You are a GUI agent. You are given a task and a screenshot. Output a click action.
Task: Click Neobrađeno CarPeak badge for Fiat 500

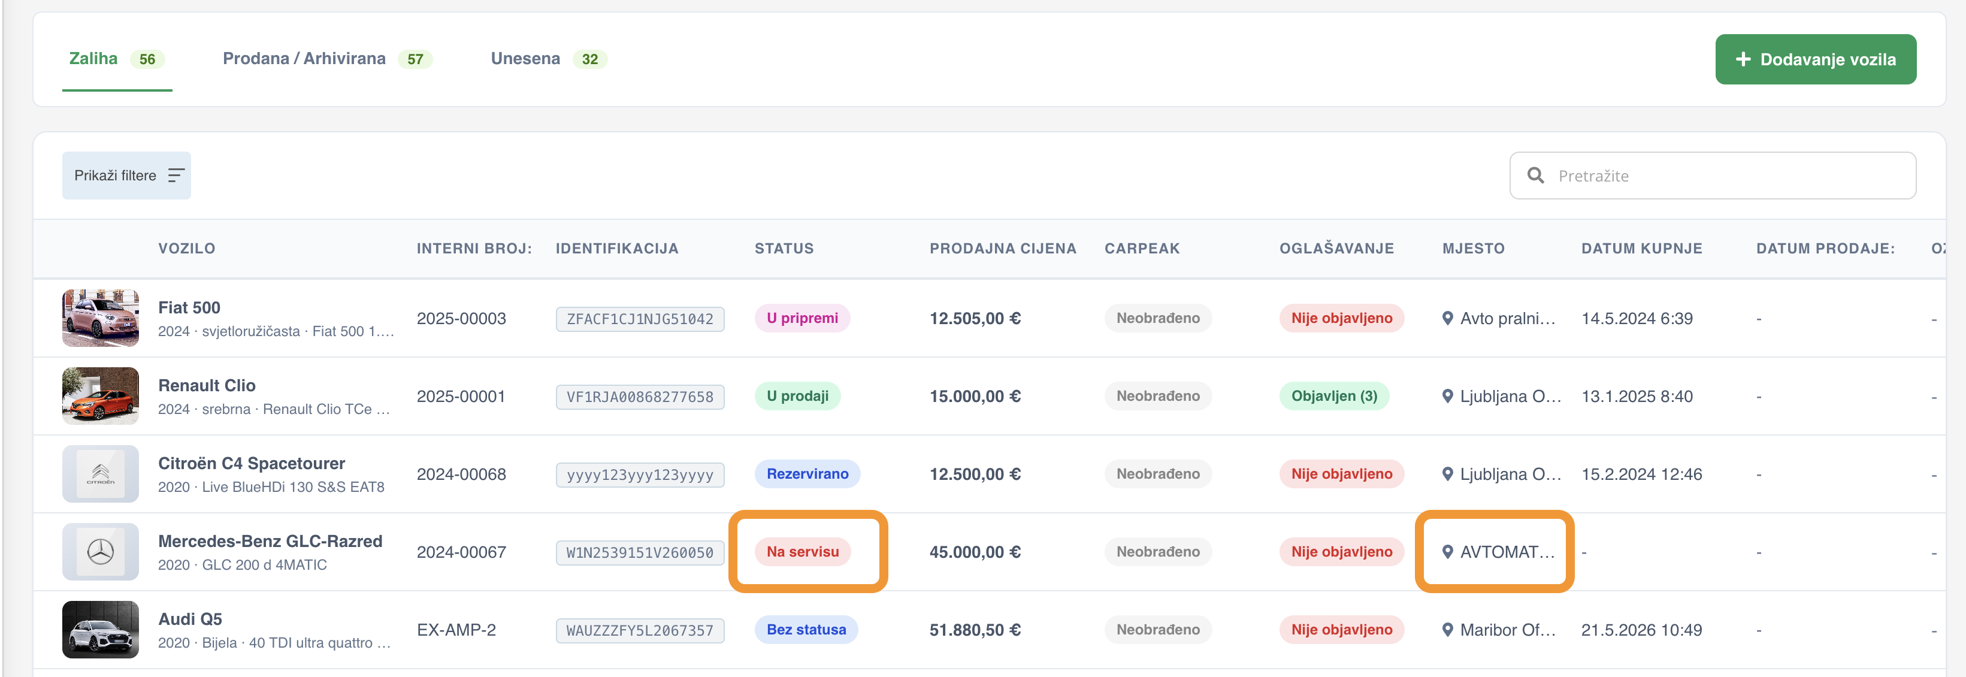click(x=1158, y=318)
